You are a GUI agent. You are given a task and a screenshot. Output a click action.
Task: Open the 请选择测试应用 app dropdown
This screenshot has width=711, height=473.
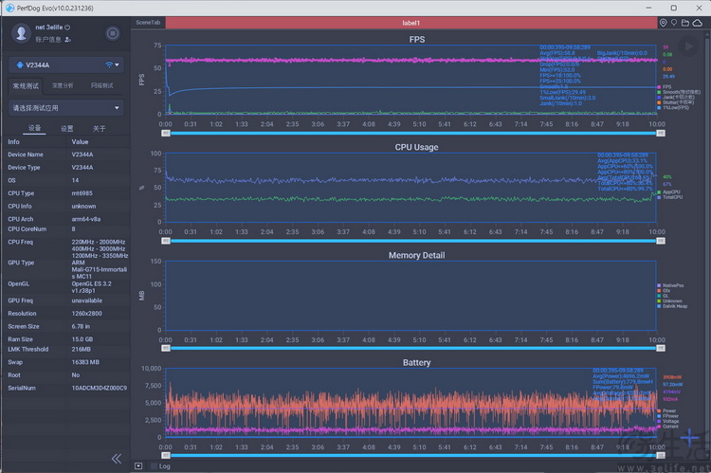(66, 108)
